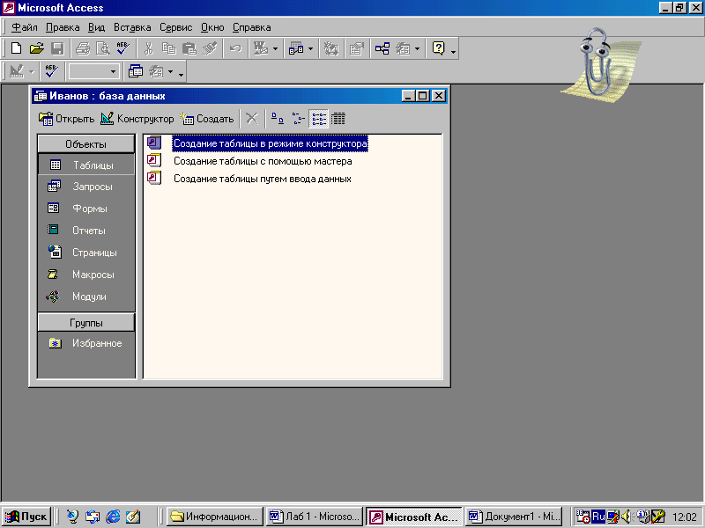Click the Paste clipboard icon
The image size is (705, 528).
(x=189, y=48)
